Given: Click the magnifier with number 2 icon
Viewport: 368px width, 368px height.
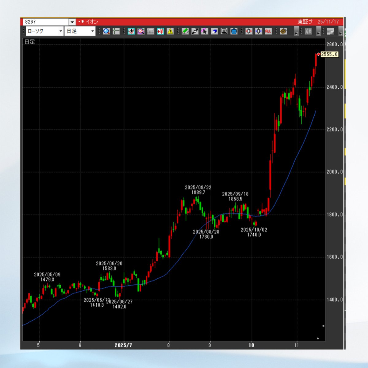Looking at the screenshot, I should coord(141,31).
